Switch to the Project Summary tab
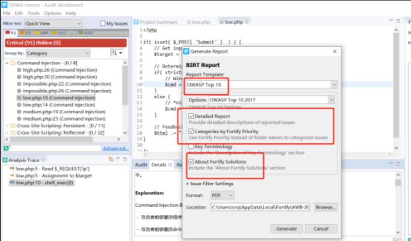Viewport: 411px width, 241px height. (x=156, y=22)
